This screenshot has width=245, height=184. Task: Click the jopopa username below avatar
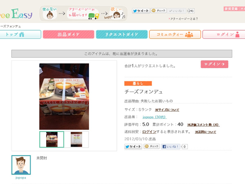click(21, 178)
